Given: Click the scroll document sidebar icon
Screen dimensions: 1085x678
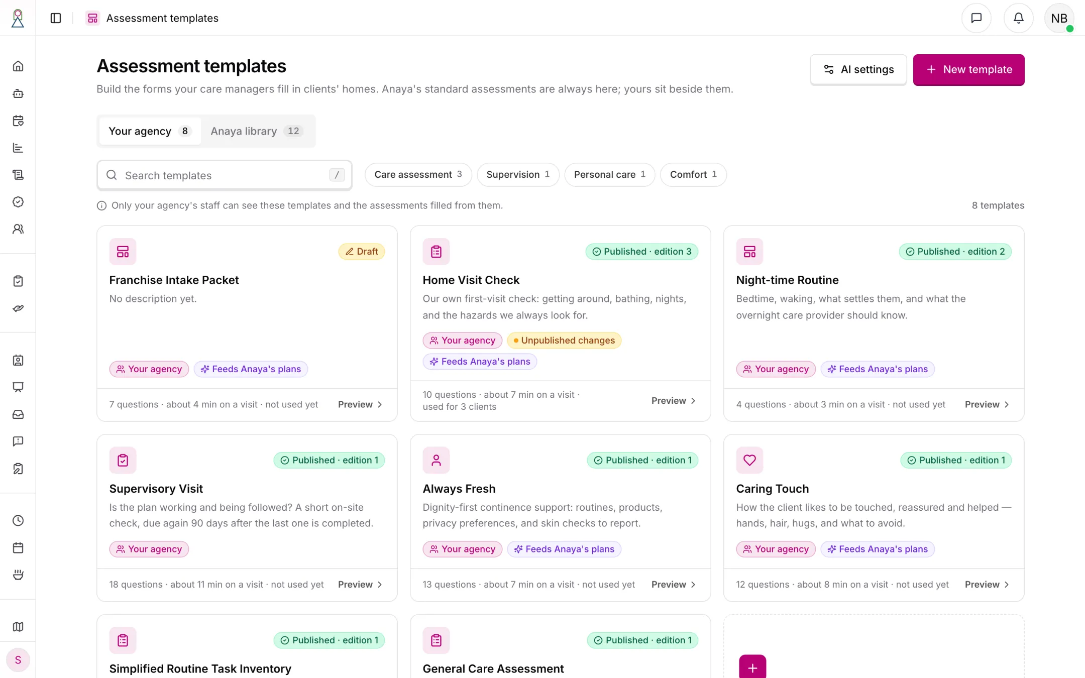Looking at the screenshot, I should (18, 175).
